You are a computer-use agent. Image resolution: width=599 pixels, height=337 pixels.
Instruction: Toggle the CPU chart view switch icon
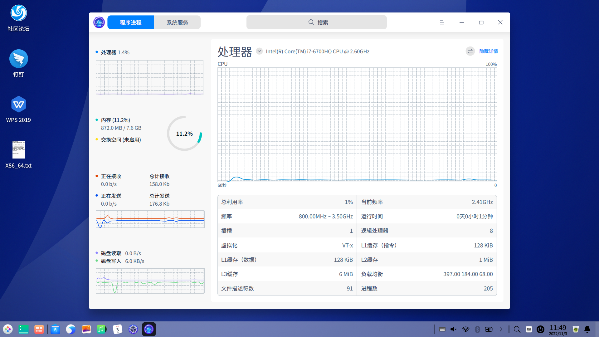pos(470,51)
